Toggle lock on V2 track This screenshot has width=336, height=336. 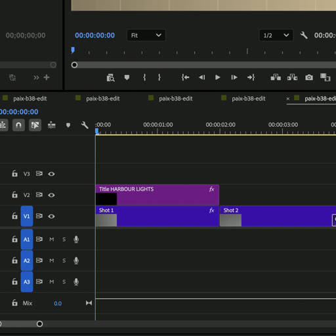pyautogui.click(x=14, y=195)
